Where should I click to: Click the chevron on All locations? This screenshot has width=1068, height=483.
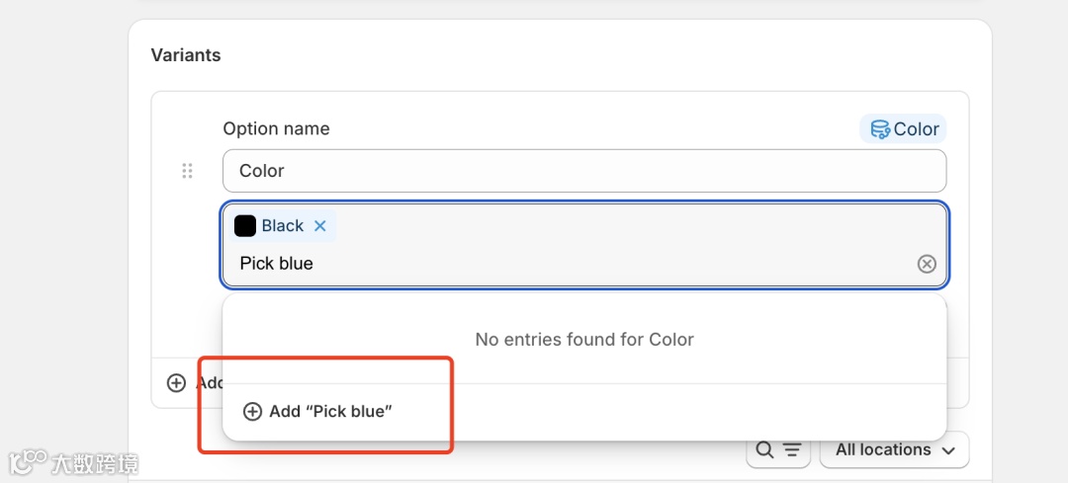(x=948, y=451)
